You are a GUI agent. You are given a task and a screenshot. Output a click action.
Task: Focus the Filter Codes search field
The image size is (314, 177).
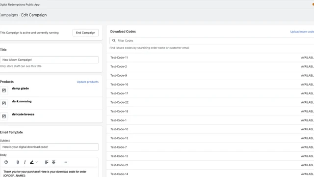pyautogui.click(x=211, y=40)
